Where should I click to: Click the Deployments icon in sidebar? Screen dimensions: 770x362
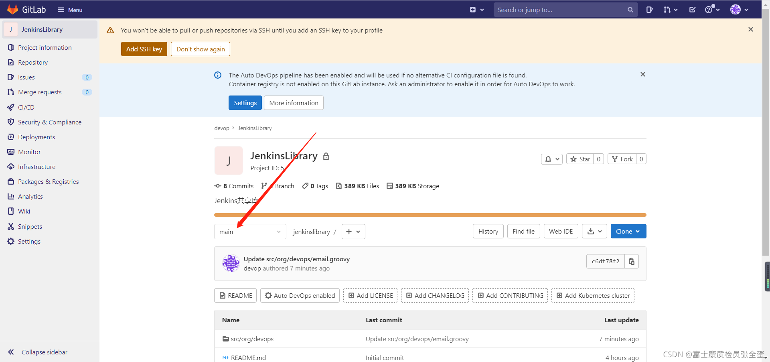(x=11, y=137)
